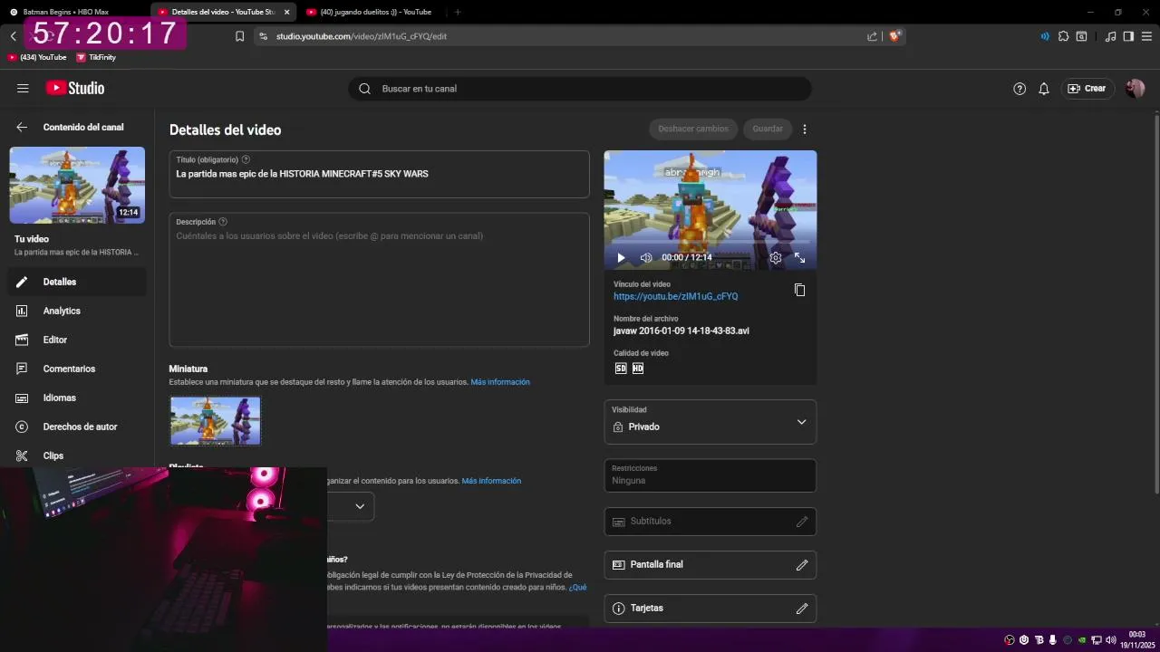Open the Comentarios section
Image resolution: width=1160 pixels, height=652 pixels.
[77, 369]
